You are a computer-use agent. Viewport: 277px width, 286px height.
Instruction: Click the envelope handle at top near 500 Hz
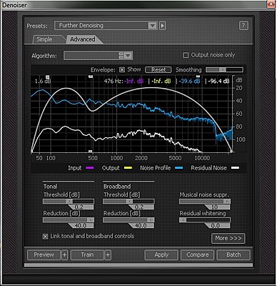coord(91,77)
